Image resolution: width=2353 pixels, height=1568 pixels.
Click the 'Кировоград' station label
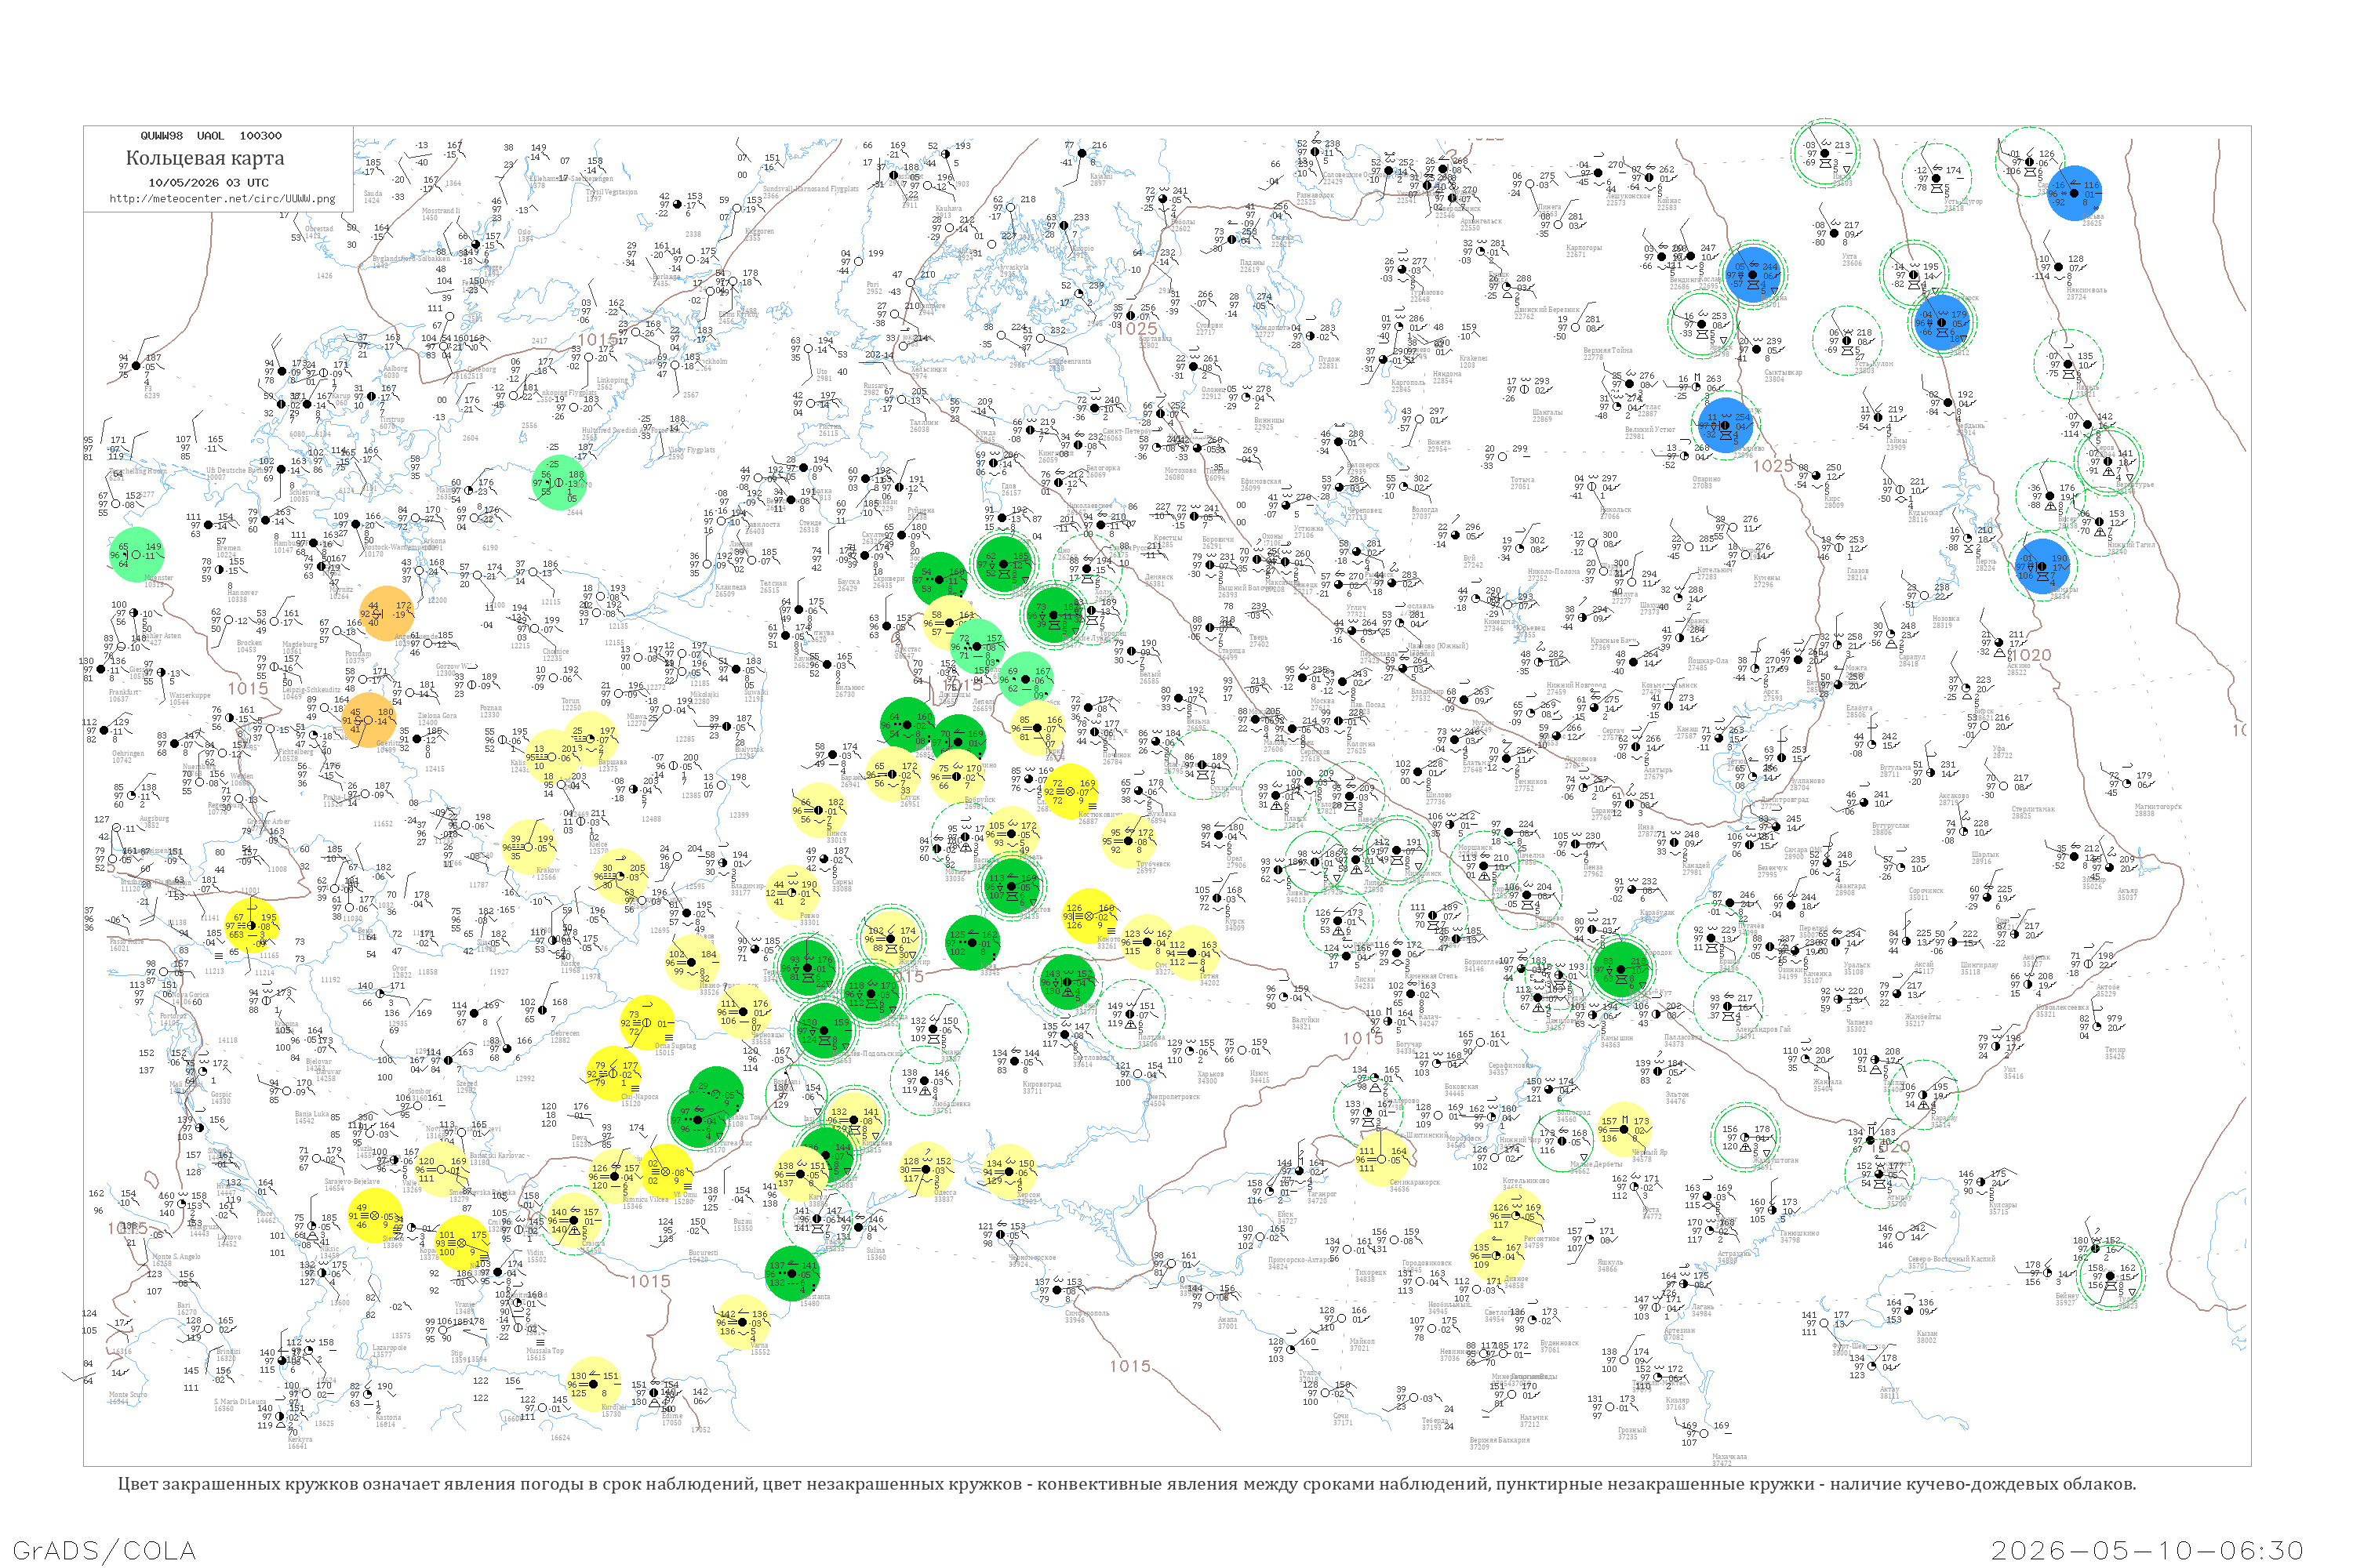coord(1042,1084)
